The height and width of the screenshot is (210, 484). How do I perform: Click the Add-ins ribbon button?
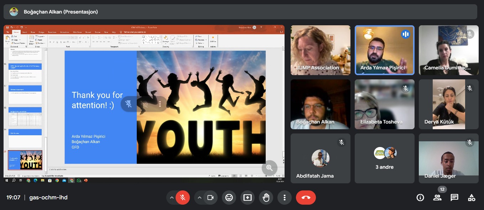coord(213,40)
